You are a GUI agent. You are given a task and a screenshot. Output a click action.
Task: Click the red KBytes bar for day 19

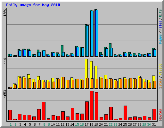[x=96, y=106]
